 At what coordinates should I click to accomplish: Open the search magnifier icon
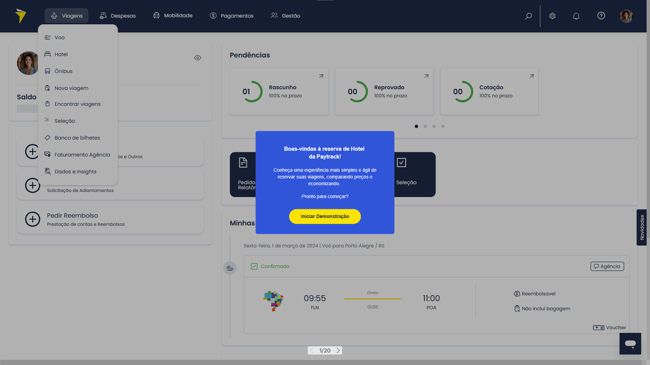coord(528,16)
